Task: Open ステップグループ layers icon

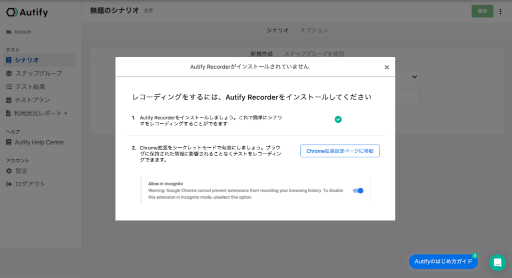Action: [x=9, y=74]
